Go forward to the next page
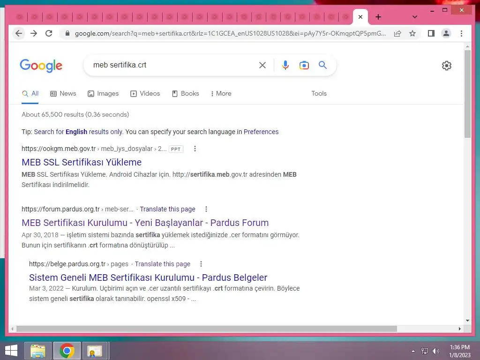 coord(34,33)
